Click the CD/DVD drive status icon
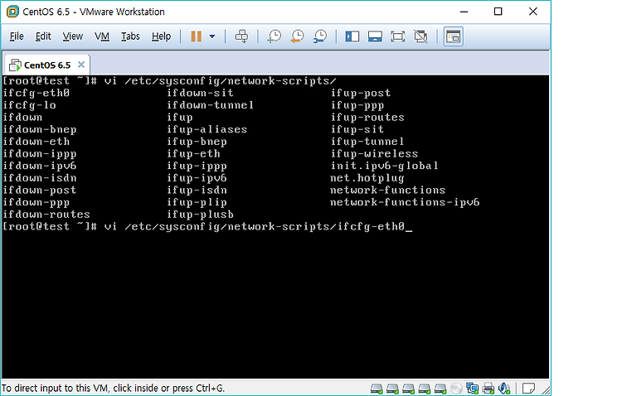The image size is (622, 396). tap(456, 389)
